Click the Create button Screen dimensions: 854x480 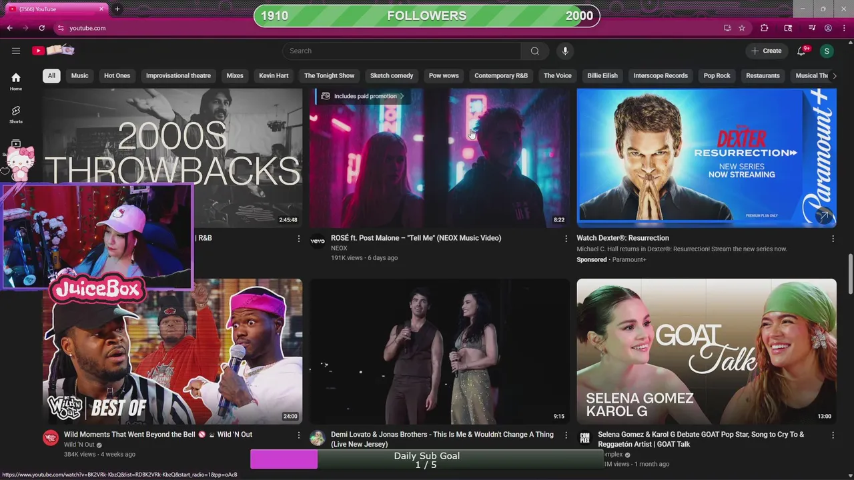[766, 51]
